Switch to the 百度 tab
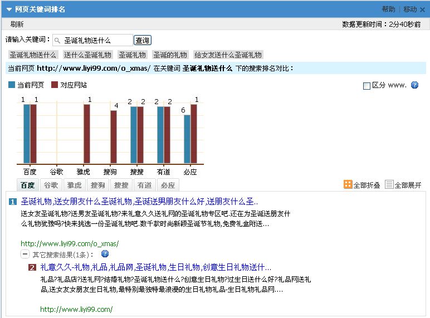Viewport: 430px width, 318px height. (x=28, y=185)
